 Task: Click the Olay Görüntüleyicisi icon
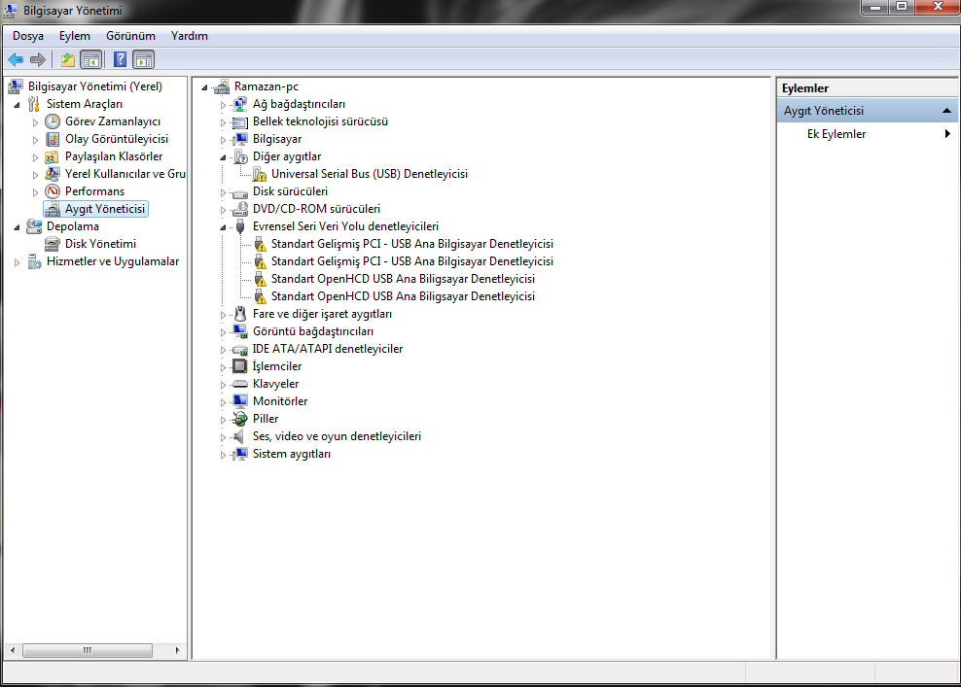[53, 139]
